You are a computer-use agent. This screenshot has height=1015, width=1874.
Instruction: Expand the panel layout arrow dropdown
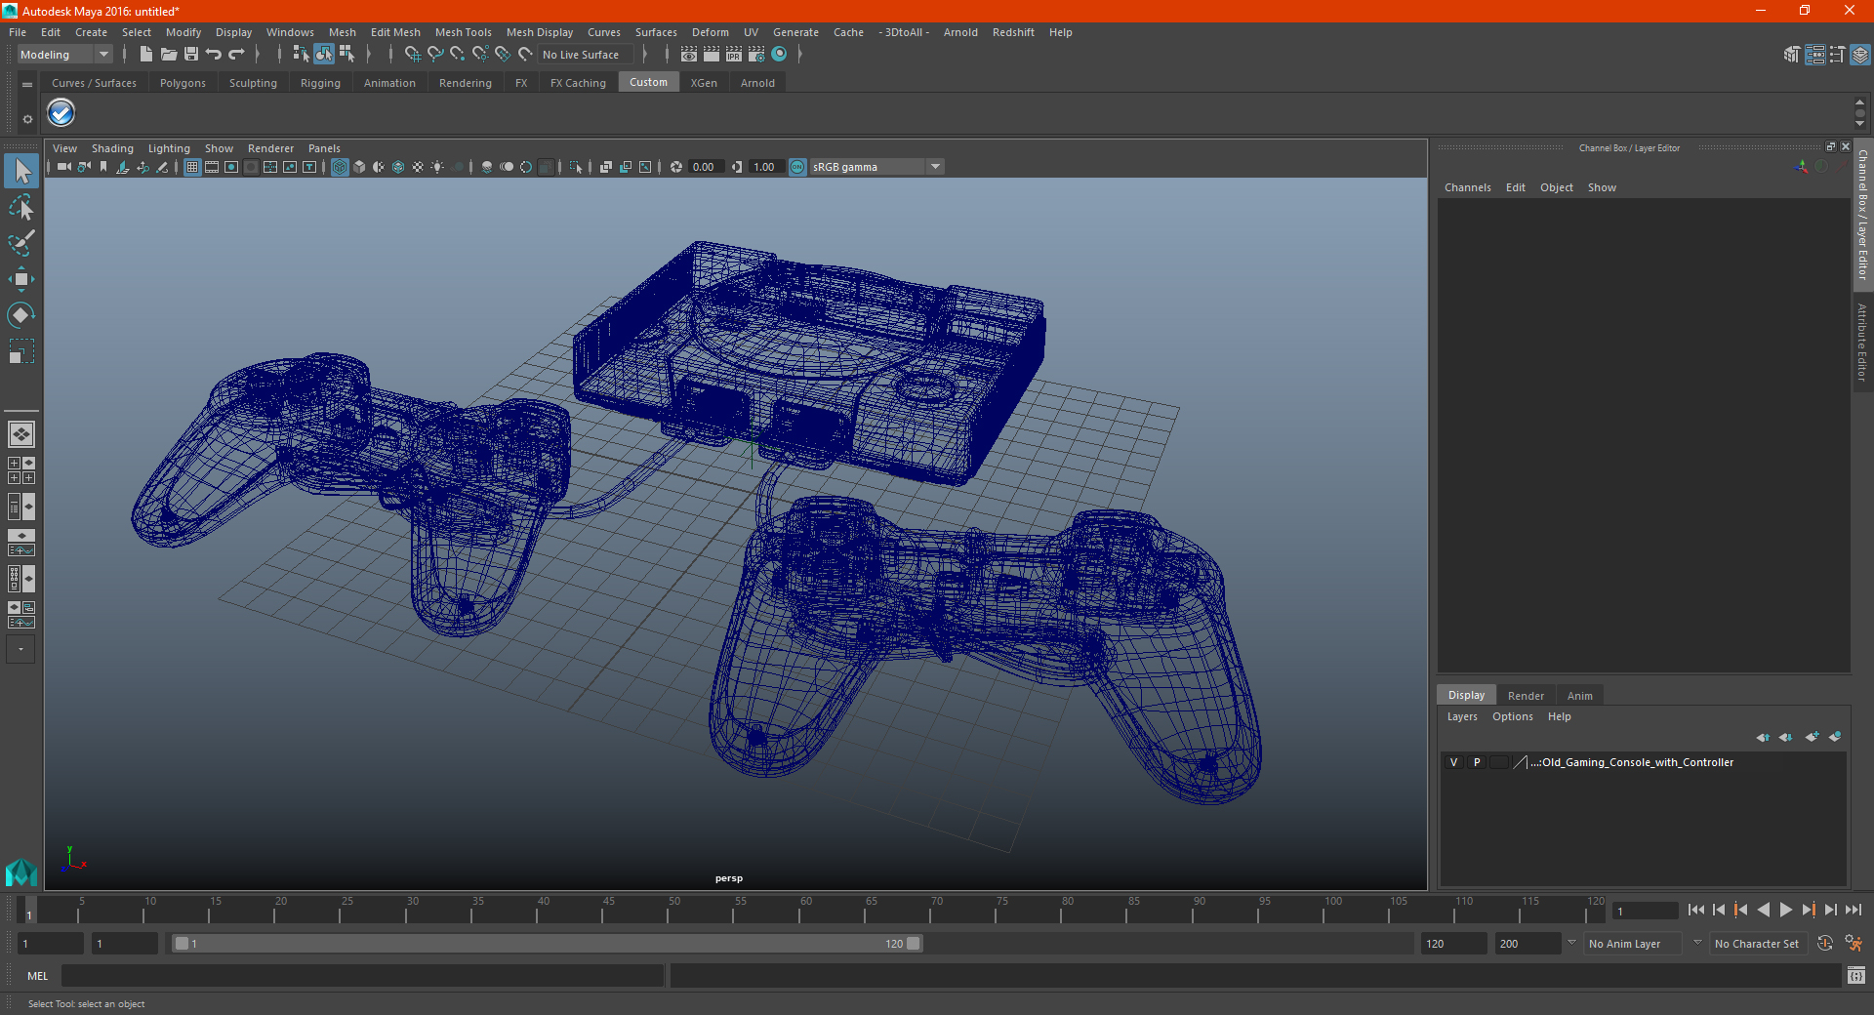click(x=20, y=649)
